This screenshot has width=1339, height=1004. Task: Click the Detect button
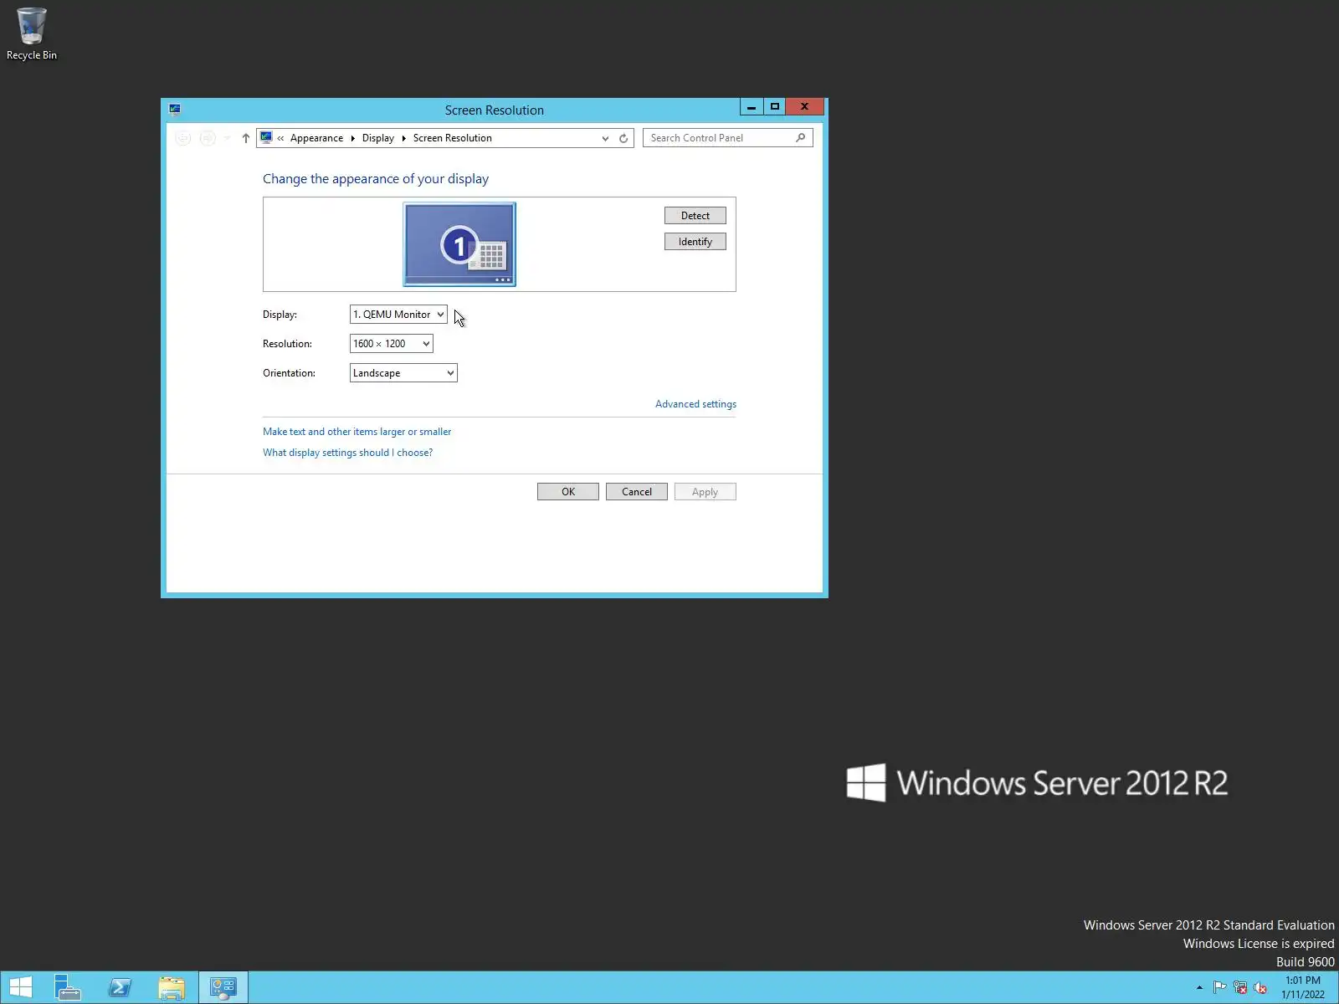point(695,216)
